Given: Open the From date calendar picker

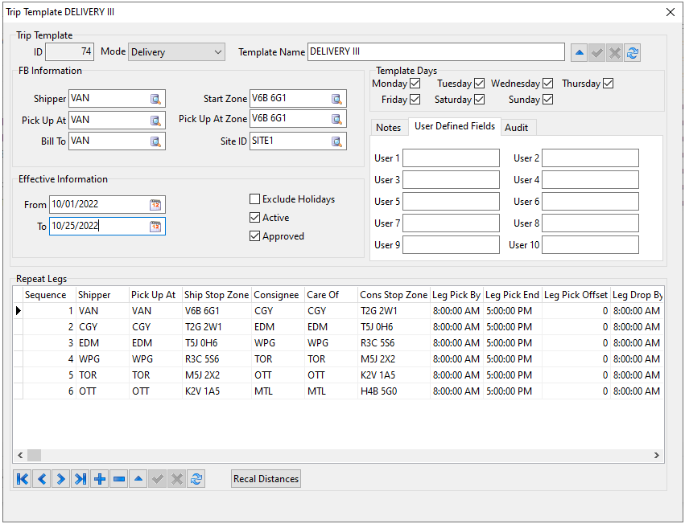Looking at the screenshot, I should (155, 205).
